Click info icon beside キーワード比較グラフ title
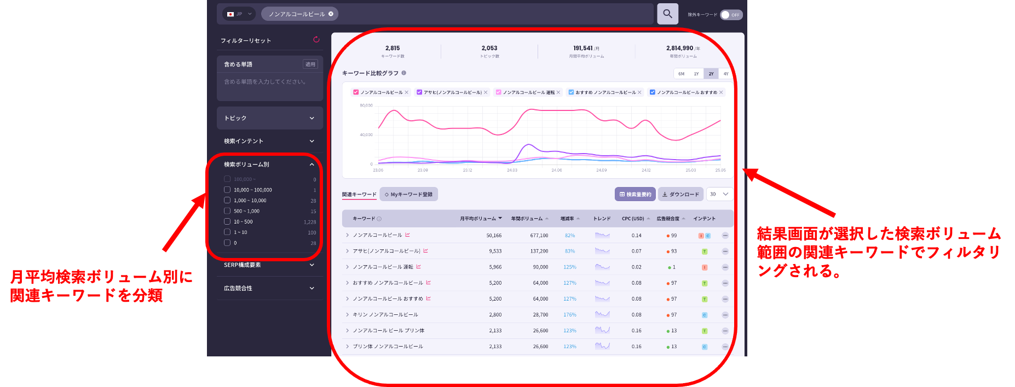Viewport: 1015px width, 387px height. [x=403, y=73]
